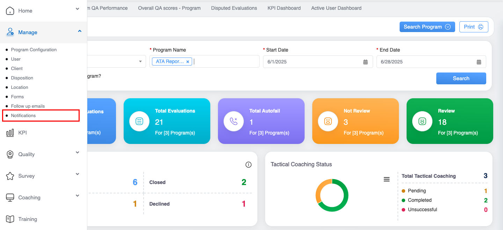503x230 pixels.
Task: Open the Start Date calendar icon
Action: coord(365,62)
